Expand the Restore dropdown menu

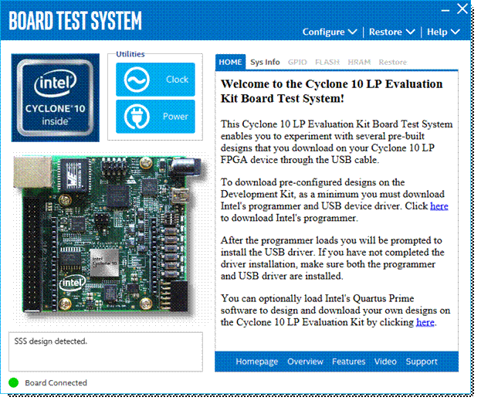point(392,32)
